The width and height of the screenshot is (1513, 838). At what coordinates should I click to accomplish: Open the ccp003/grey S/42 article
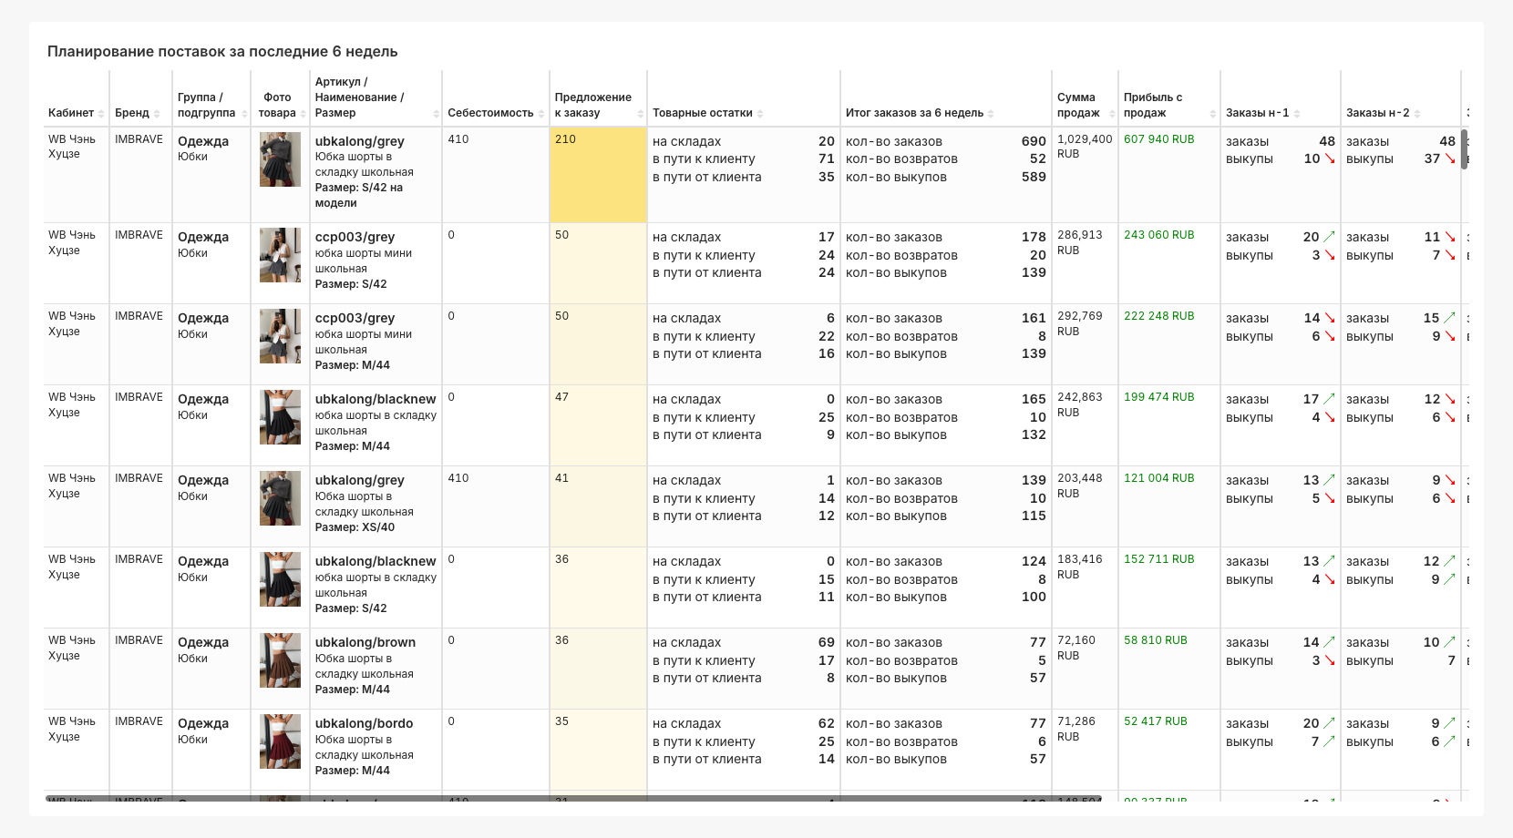[355, 237]
